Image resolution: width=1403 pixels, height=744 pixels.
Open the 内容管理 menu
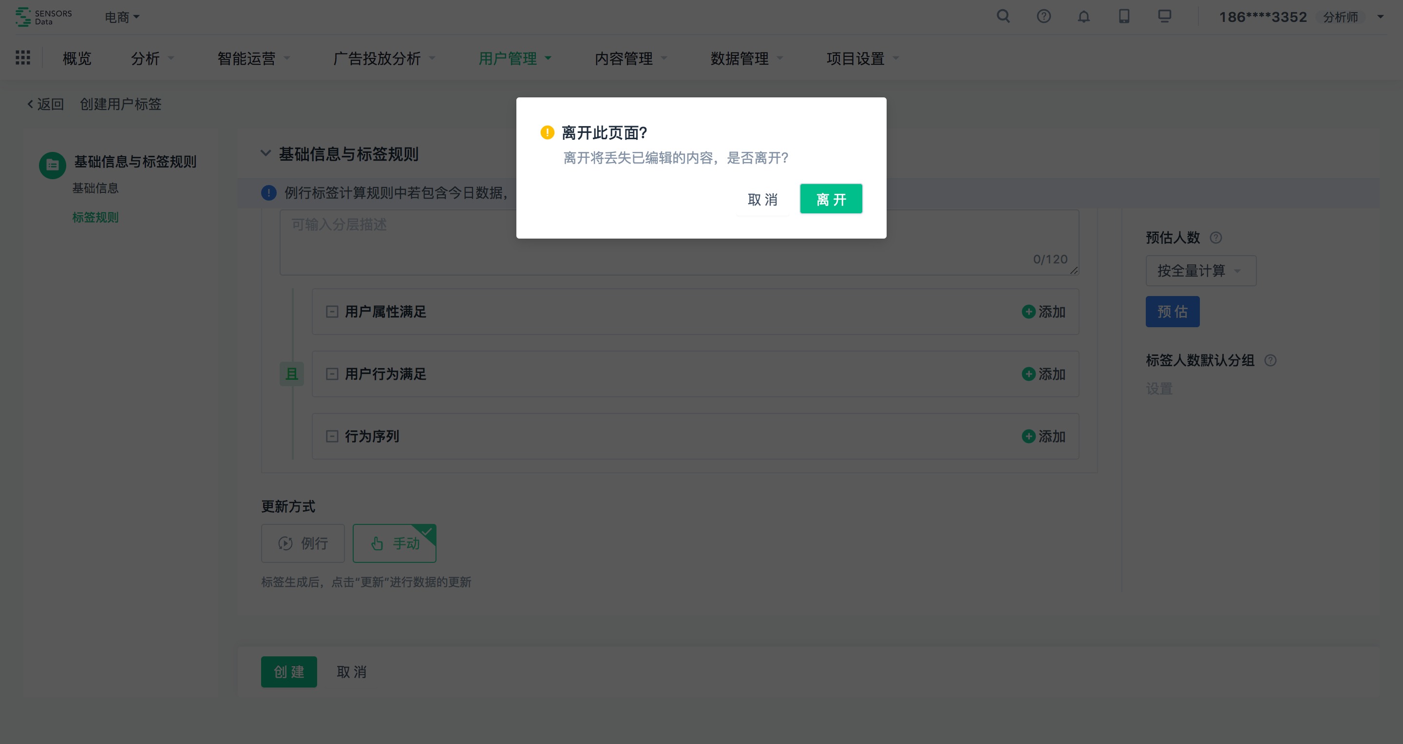pos(631,58)
